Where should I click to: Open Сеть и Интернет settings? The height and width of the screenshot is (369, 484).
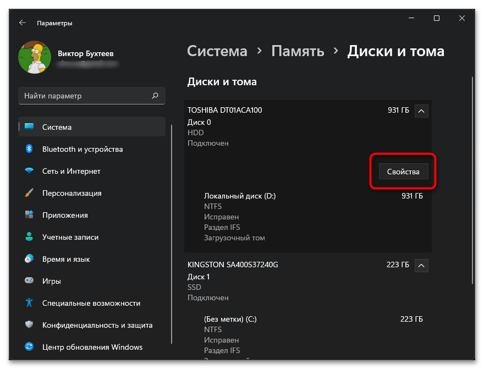tap(71, 171)
